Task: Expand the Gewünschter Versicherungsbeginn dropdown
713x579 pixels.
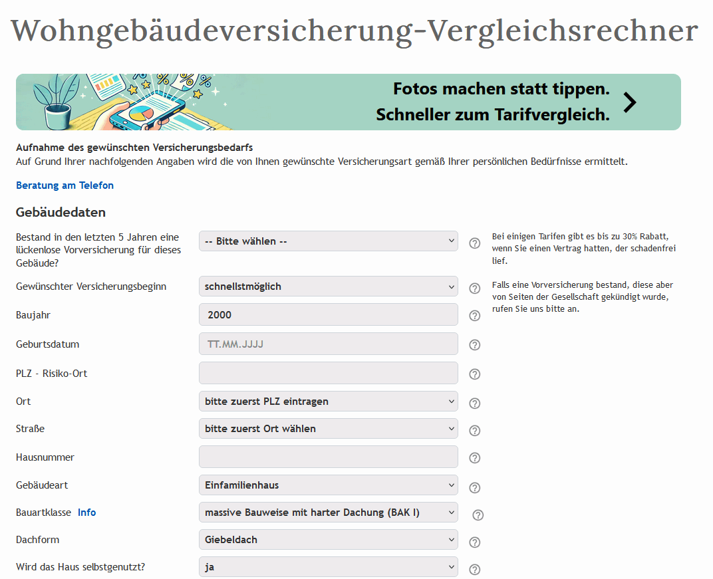Action: [x=329, y=287]
